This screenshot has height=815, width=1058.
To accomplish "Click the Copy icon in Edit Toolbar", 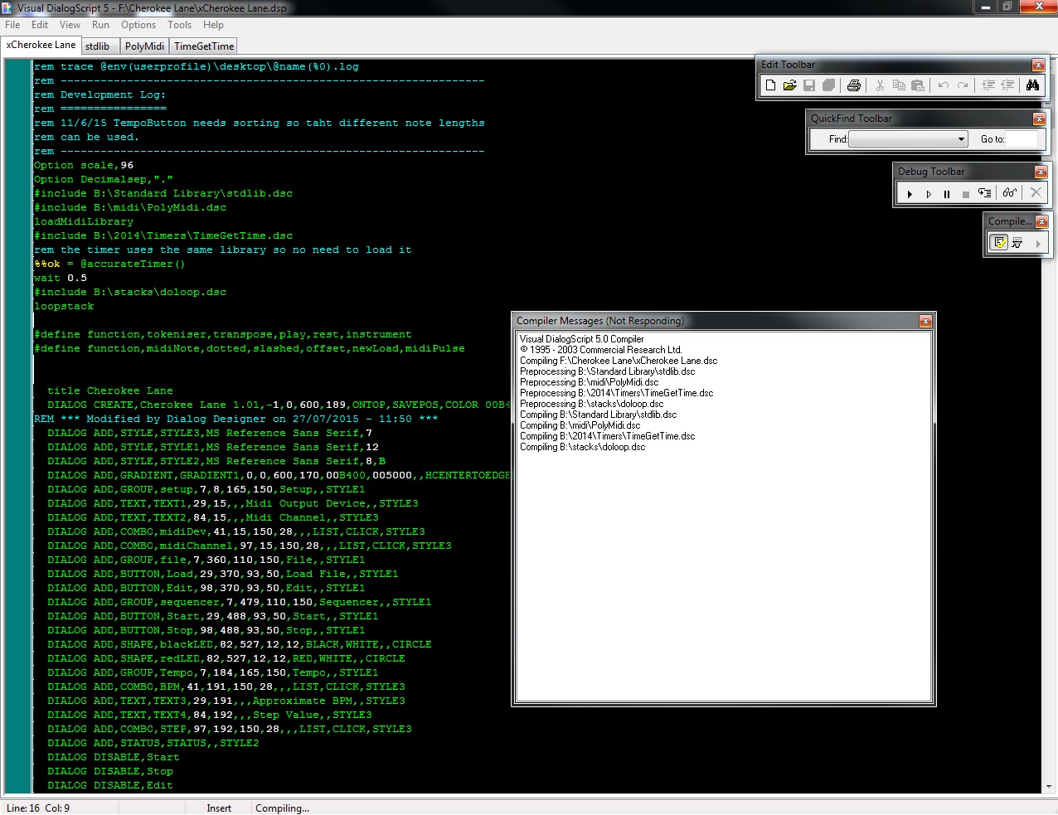I will [899, 85].
